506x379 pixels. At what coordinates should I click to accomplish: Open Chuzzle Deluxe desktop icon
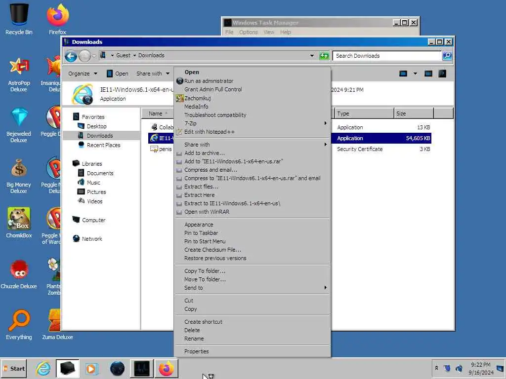coord(19,274)
